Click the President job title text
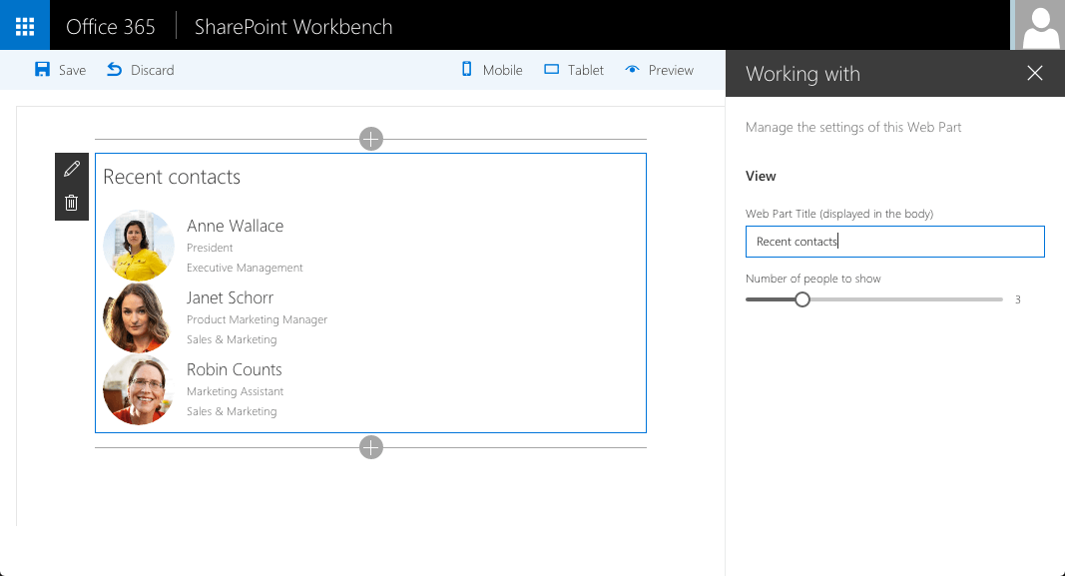Image resolution: width=1065 pixels, height=576 pixels. 210,248
